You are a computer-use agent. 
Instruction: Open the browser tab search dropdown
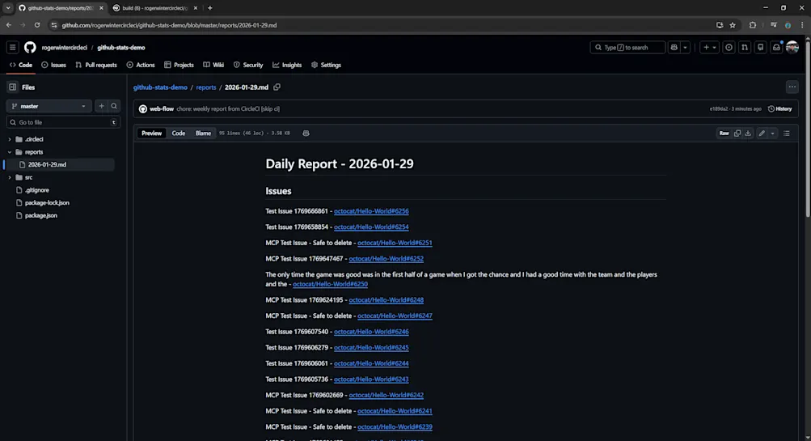click(8, 8)
